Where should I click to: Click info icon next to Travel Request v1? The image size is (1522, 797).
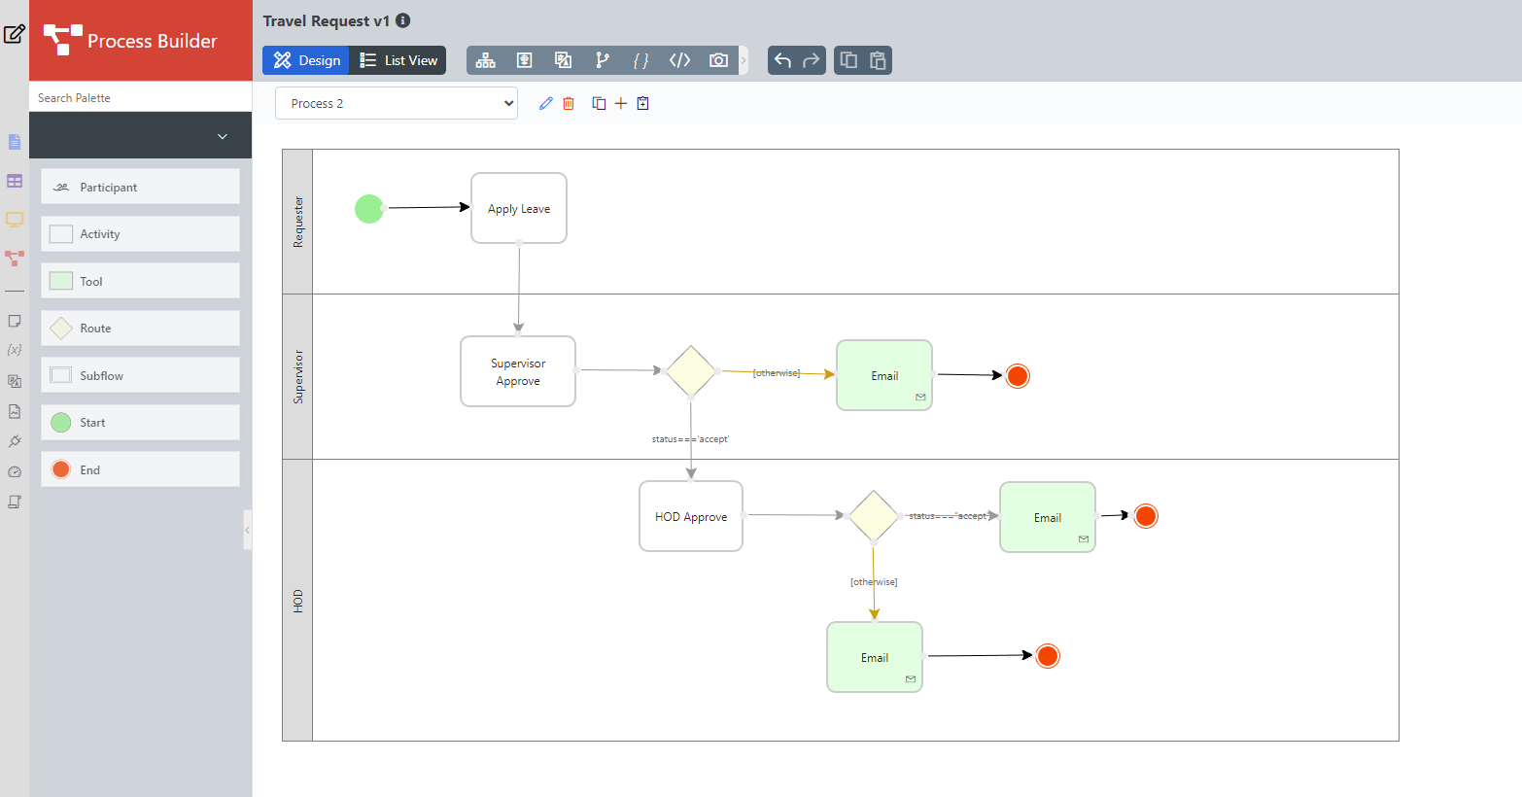[403, 20]
